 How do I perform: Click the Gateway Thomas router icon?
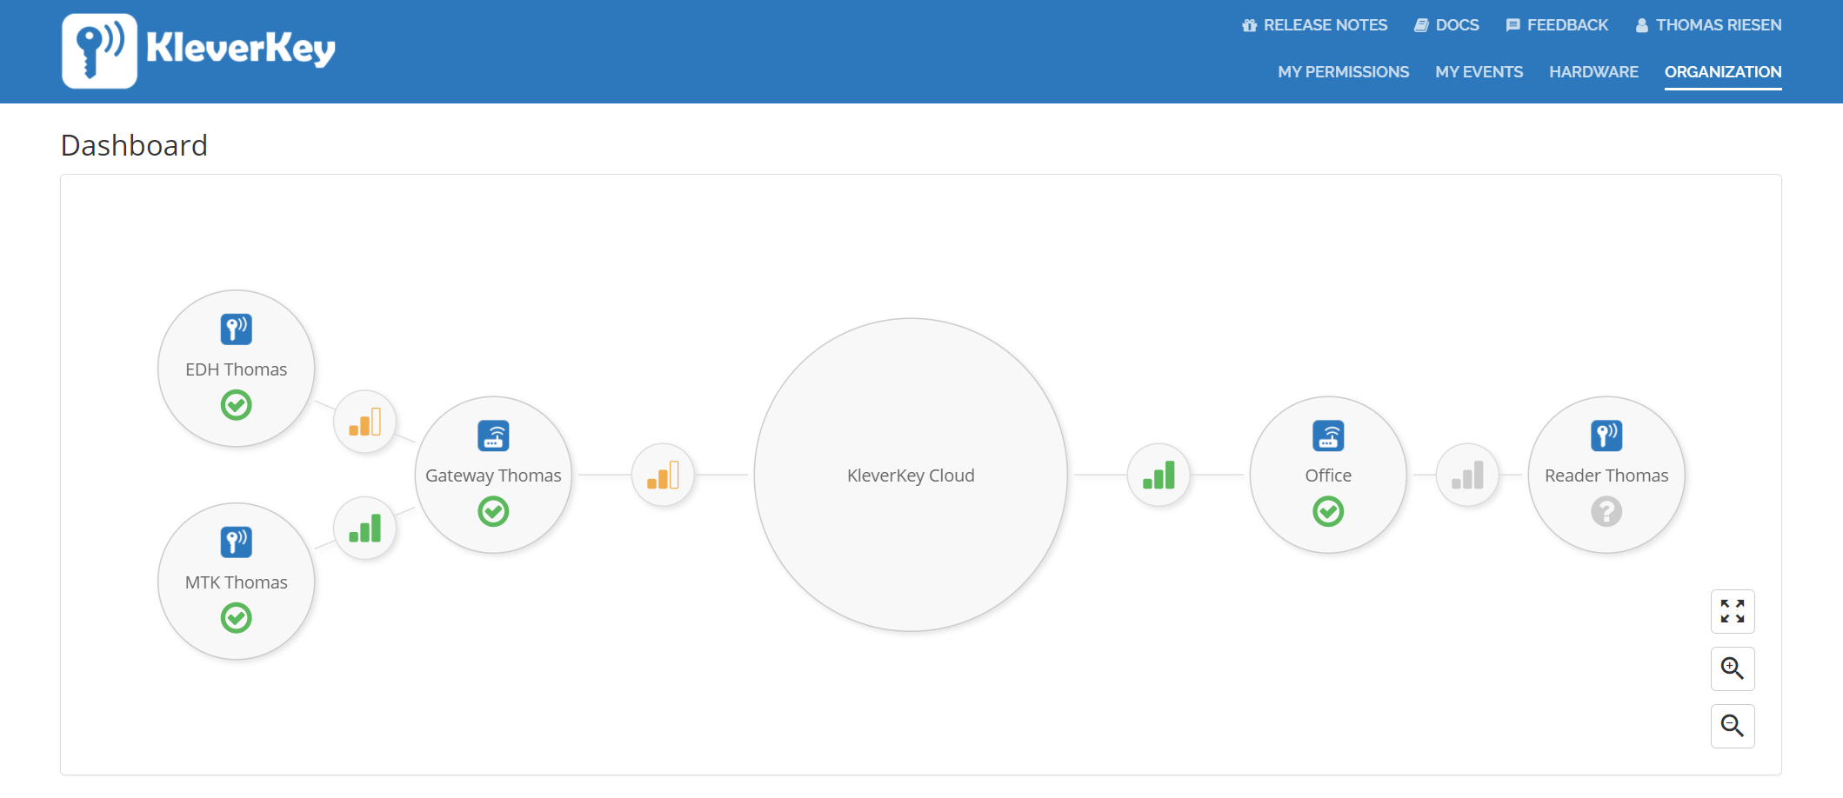pyautogui.click(x=493, y=436)
